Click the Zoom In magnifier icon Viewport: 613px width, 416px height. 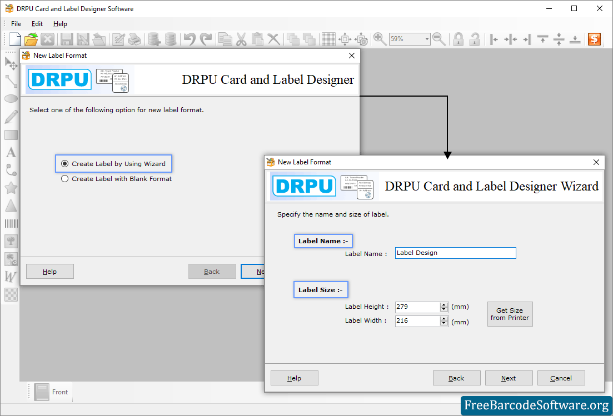tap(380, 39)
